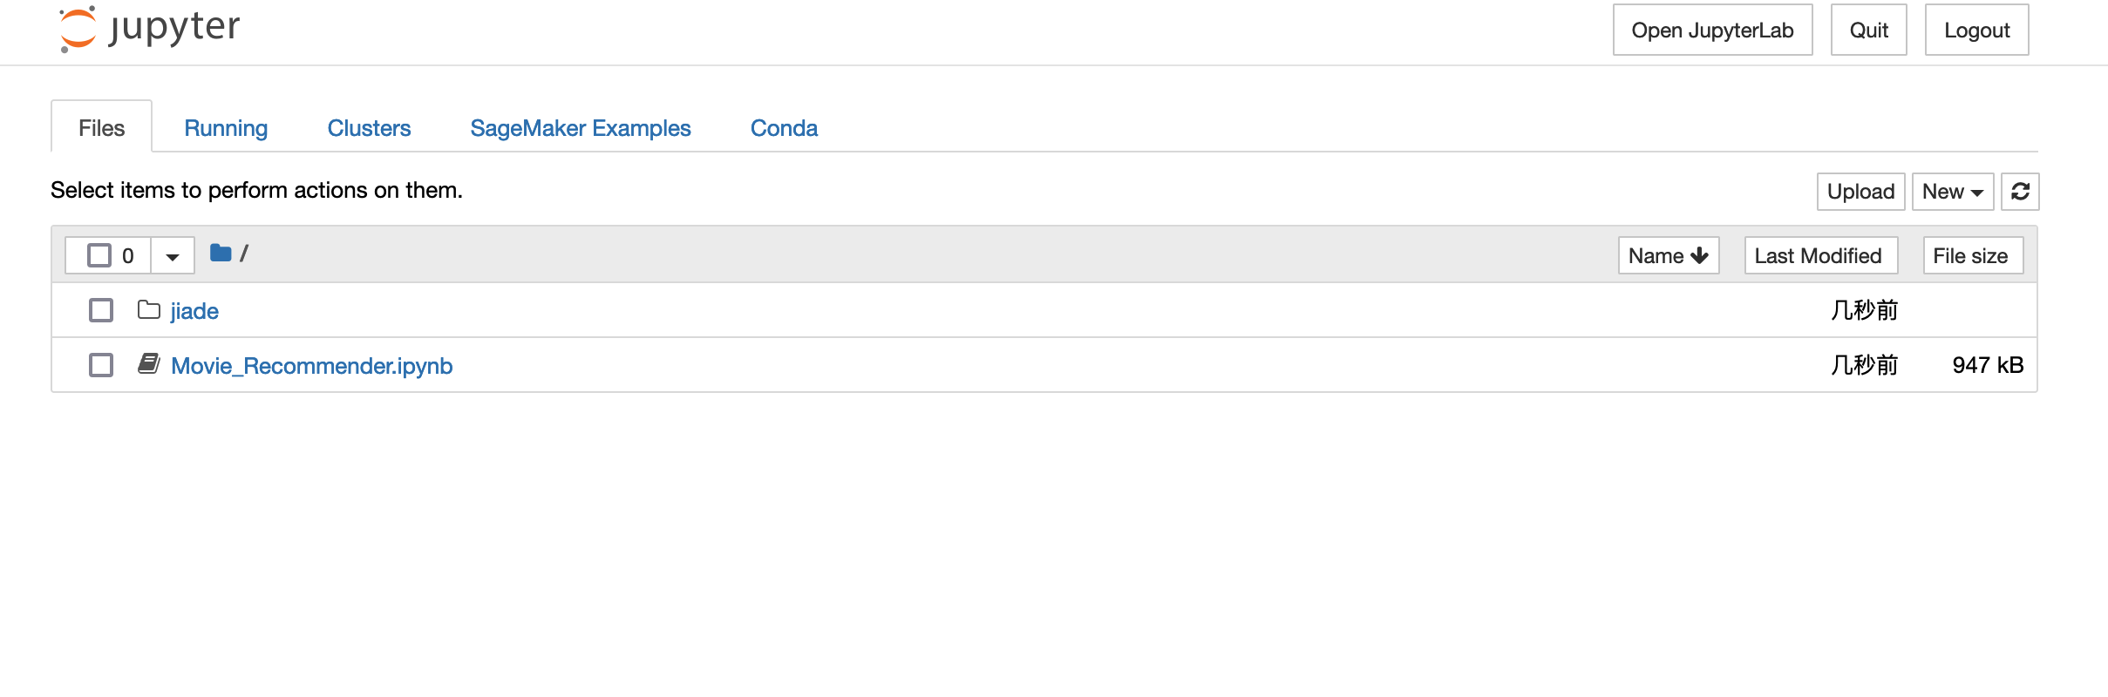Viewport: 2108px width, 697px height.
Task: Open the Movie_Recommender.ipynb notebook link
Action: (311, 366)
